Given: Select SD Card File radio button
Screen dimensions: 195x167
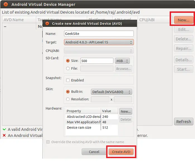Looking at the screenshot, I should tap(68, 68).
